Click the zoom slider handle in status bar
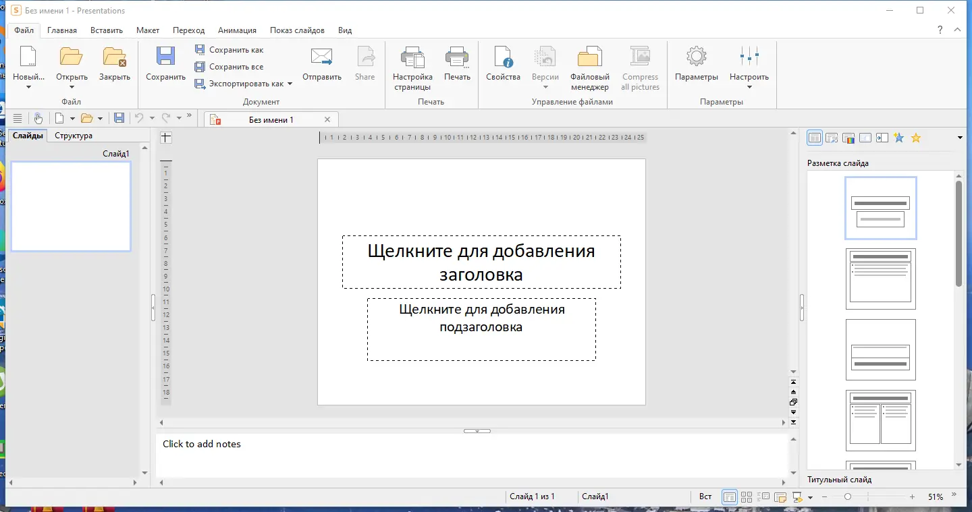Image resolution: width=972 pixels, height=512 pixels. (x=847, y=496)
